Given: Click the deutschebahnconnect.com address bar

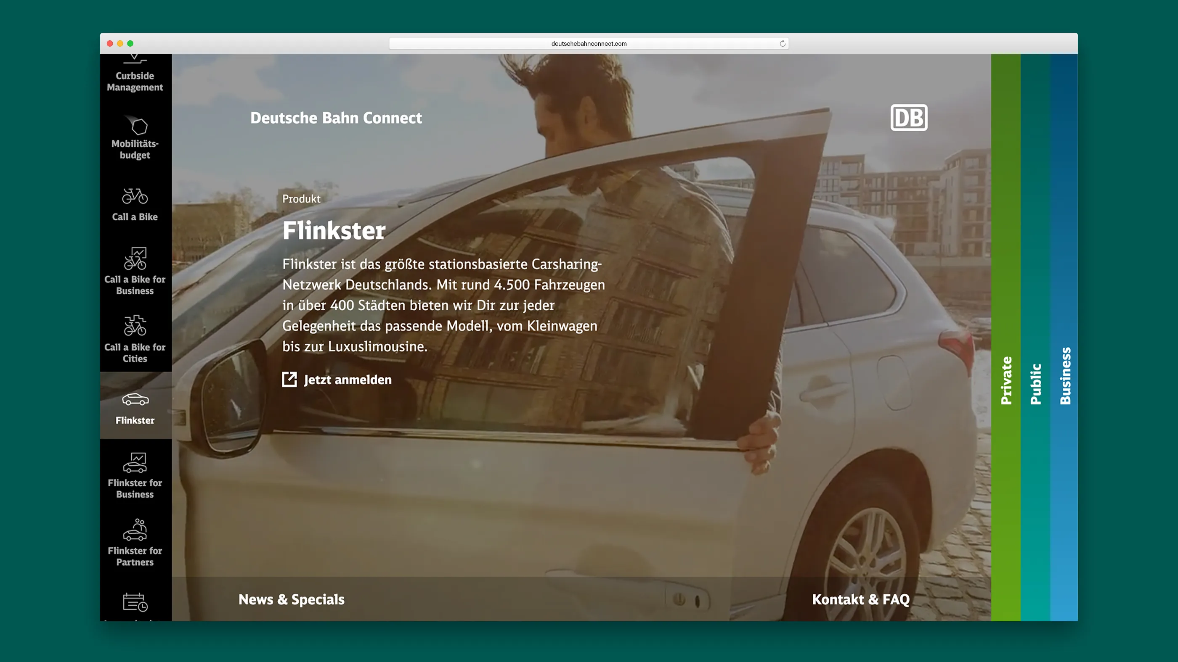Looking at the screenshot, I should tap(589, 43).
